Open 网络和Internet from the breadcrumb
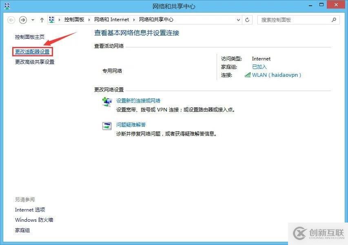Viewport: 348px width, 245px height. point(111,20)
